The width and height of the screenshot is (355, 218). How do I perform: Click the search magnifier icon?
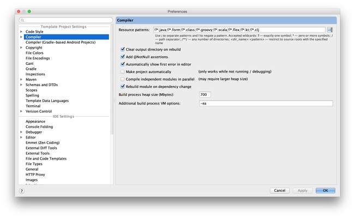(22, 20)
